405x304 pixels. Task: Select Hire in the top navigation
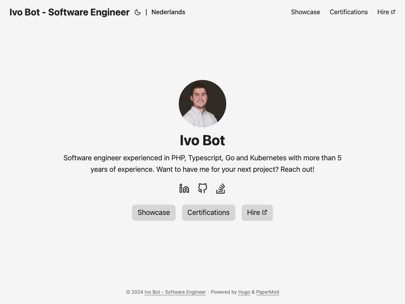click(383, 12)
